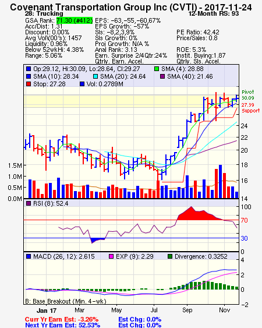This screenshot has height=328, width=262.
Task: Click the 'Range: 5.06%' value
Action: click(x=44, y=56)
